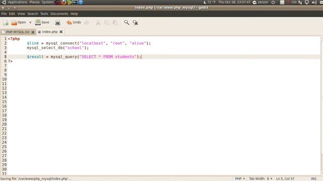Click the $link variable on line 2
The height and width of the screenshot is (181, 323).
pyautogui.click(x=33, y=43)
